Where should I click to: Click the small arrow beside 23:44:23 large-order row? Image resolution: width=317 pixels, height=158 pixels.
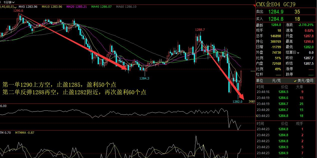256,116
